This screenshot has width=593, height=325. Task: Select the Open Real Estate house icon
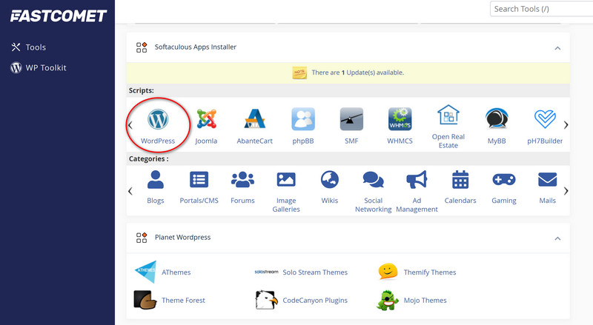(x=448, y=115)
